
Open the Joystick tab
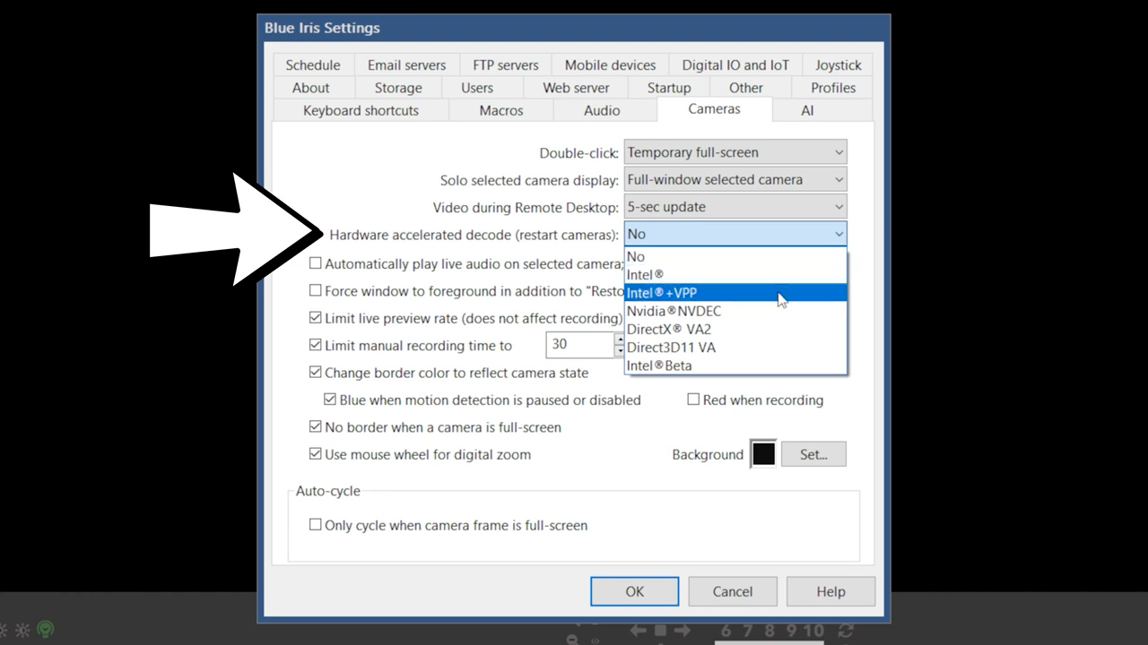[838, 64]
